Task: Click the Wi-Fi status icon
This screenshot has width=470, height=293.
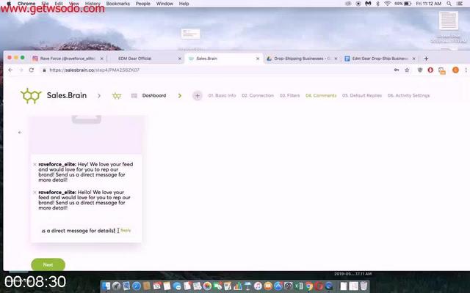Action: (387, 4)
